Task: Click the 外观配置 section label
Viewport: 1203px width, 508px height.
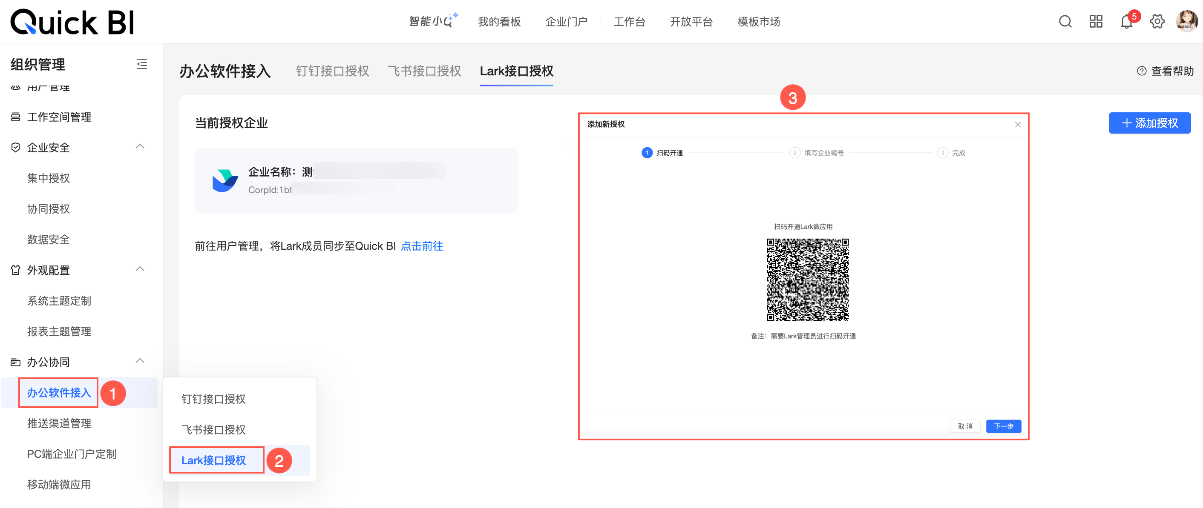Action: [48, 271]
